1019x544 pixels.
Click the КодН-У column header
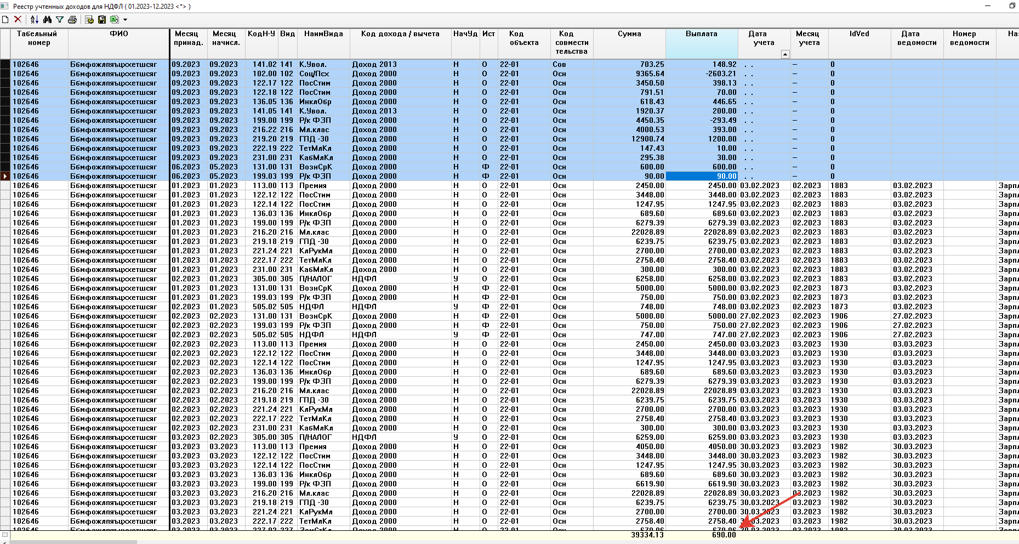[261, 43]
